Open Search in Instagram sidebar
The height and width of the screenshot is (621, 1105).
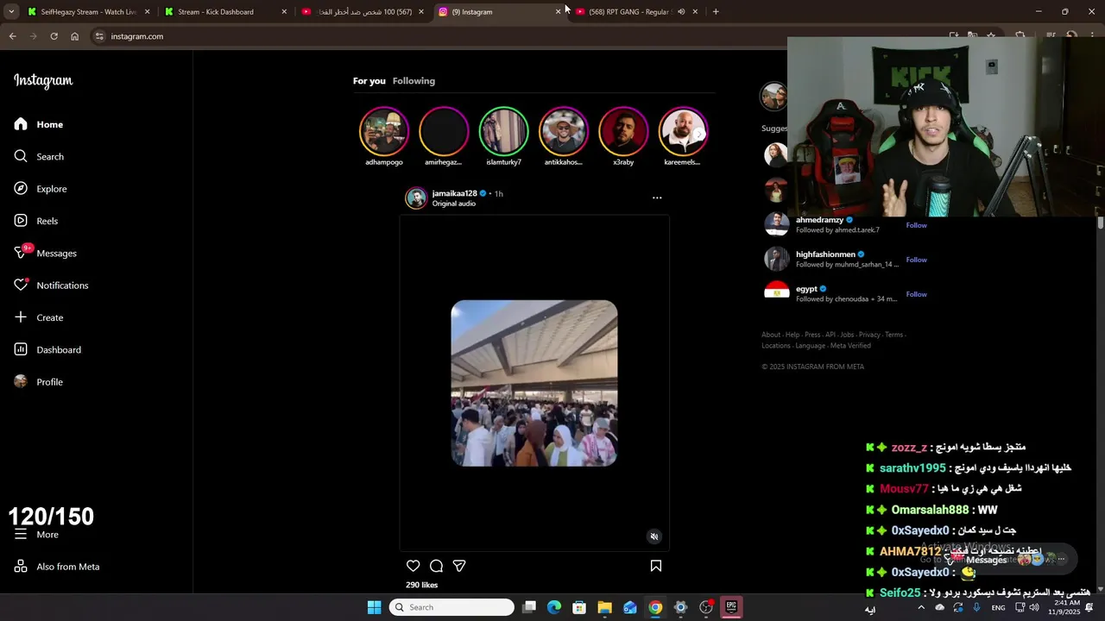point(39,156)
